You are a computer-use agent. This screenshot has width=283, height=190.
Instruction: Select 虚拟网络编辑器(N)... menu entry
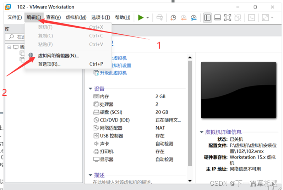coord(68,56)
